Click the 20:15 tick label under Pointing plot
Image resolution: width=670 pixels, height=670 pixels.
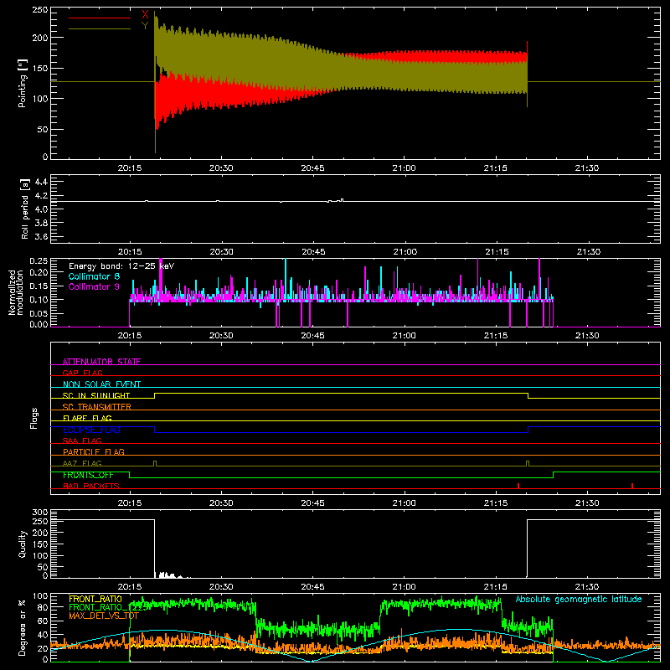click(x=130, y=168)
